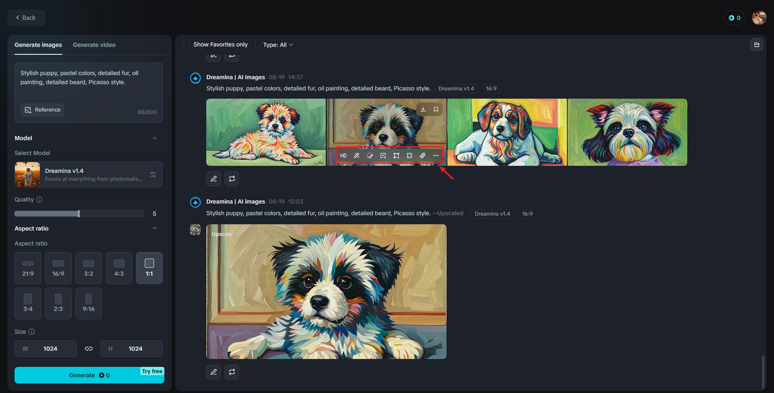This screenshot has width=774, height=393.
Task: Switch to the Generate images tab
Action: (x=38, y=45)
